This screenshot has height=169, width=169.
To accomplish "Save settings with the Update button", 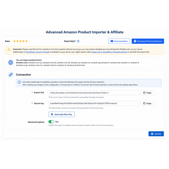I will pos(156,134).
